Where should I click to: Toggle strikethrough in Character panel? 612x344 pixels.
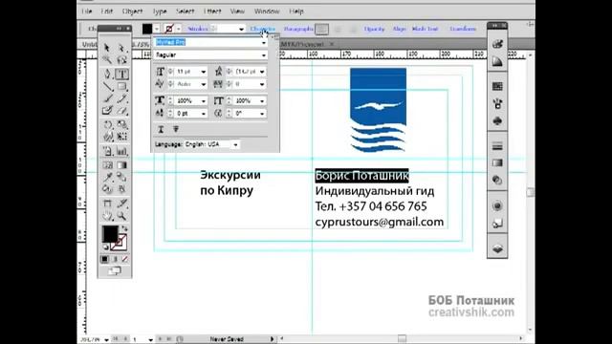tap(176, 129)
